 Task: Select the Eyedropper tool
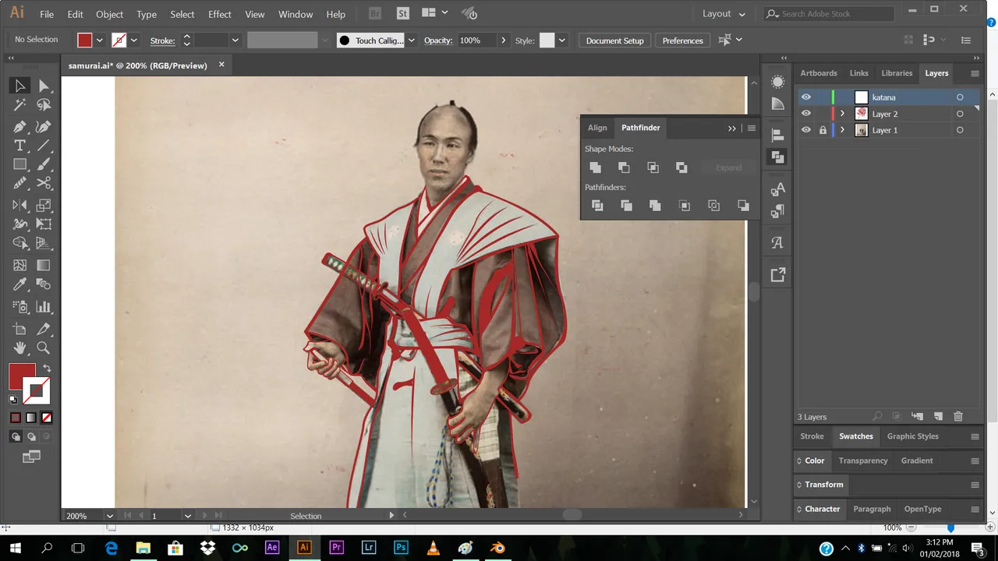click(x=20, y=284)
